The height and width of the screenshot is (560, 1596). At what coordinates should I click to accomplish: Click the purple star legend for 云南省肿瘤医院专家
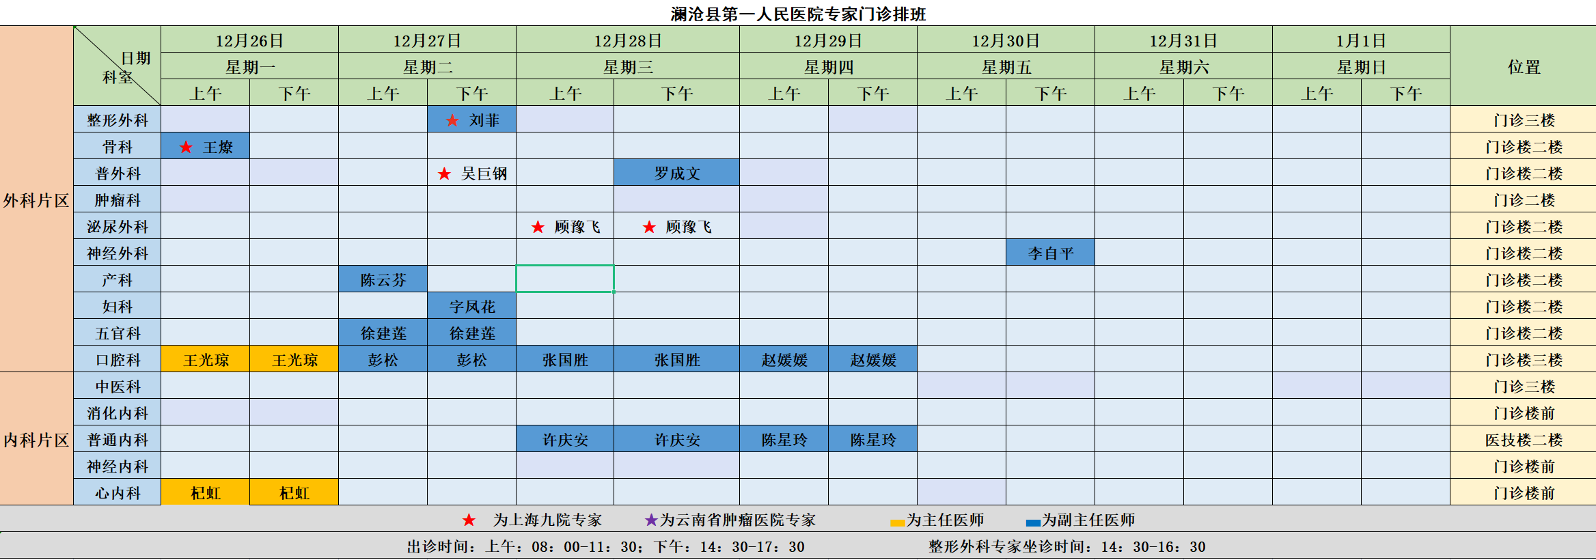click(651, 520)
